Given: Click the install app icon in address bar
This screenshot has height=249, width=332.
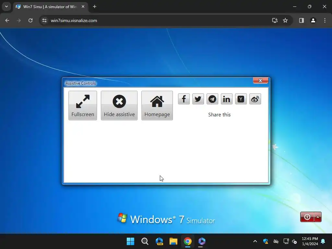Looking at the screenshot, I should (275, 20).
